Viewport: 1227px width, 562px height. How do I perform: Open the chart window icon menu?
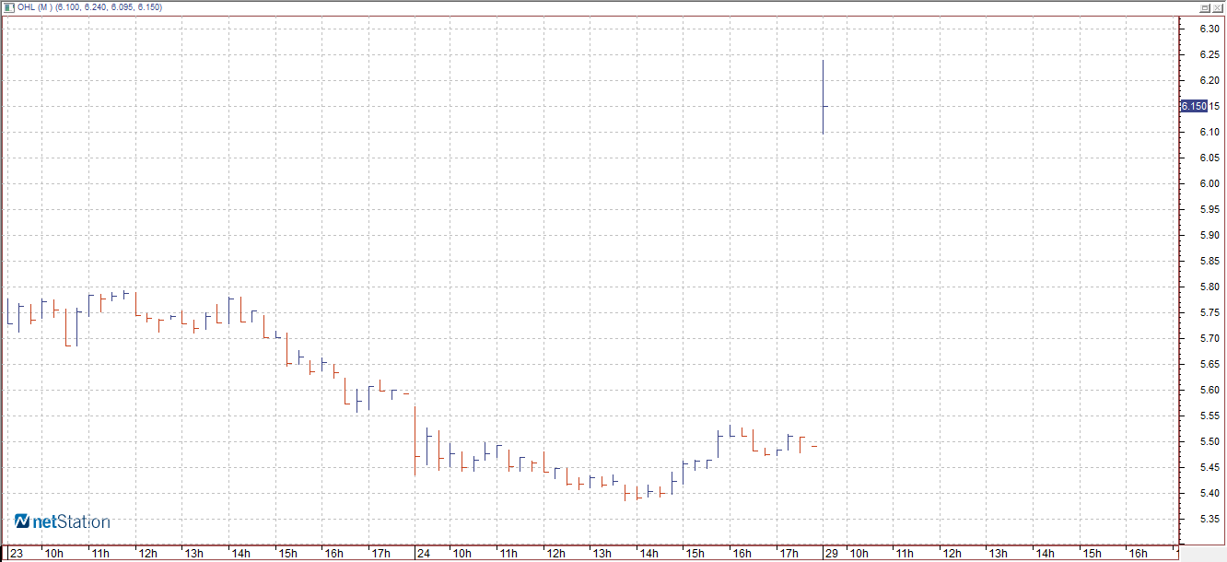coord(8,6)
